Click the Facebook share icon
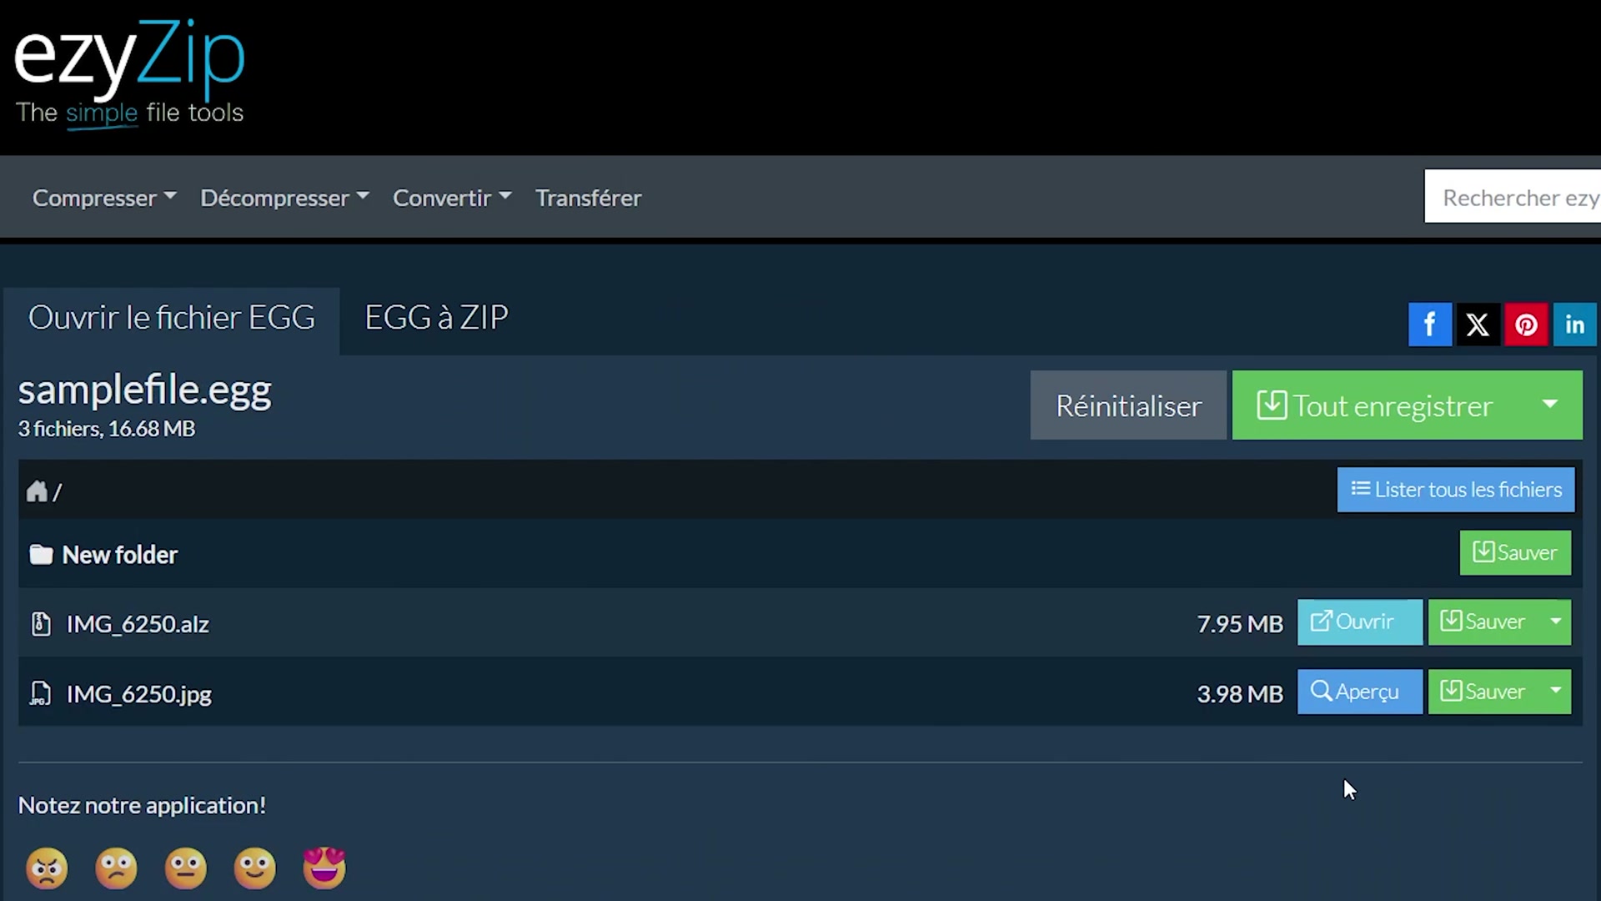The image size is (1601, 901). tap(1430, 325)
